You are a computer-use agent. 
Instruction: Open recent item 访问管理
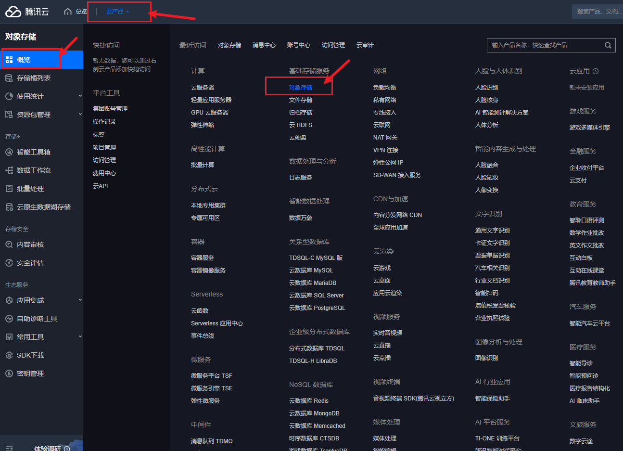(x=333, y=45)
